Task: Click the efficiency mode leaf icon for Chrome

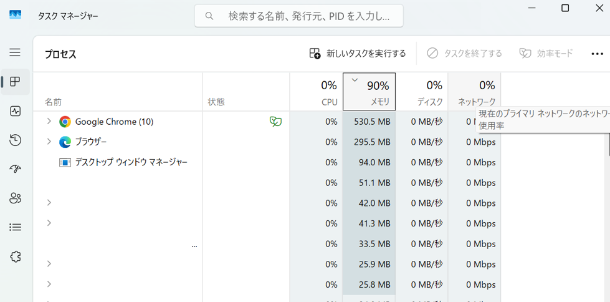Action: (x=275, y=122)
